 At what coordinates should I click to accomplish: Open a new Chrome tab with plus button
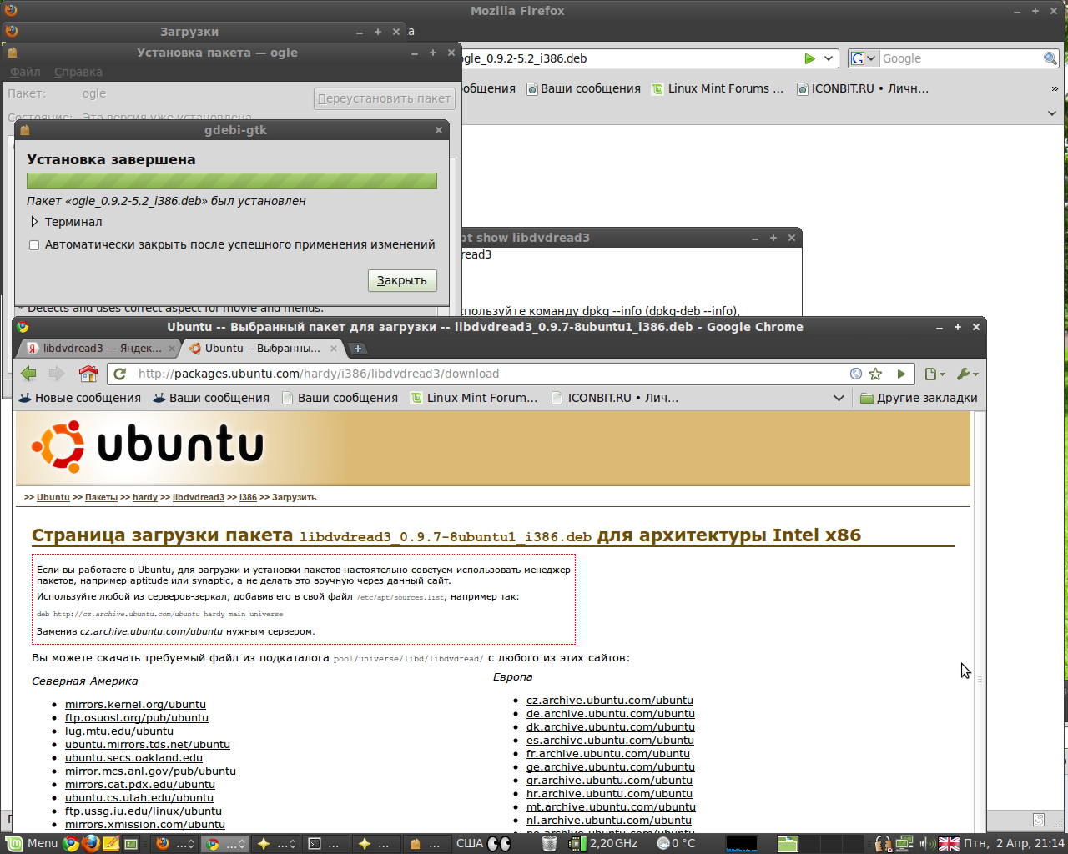pos(357,349)
